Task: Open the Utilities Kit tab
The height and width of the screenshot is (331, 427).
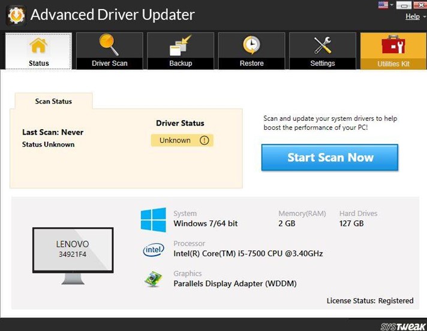Action: click(x=393, y=51)
